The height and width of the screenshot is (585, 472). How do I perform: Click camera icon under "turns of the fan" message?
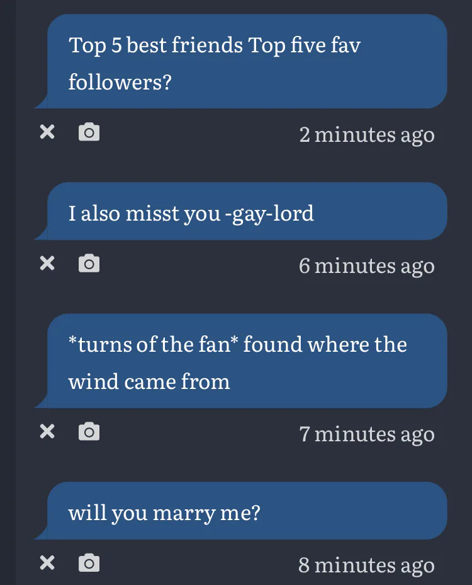(x=89, y=432)
